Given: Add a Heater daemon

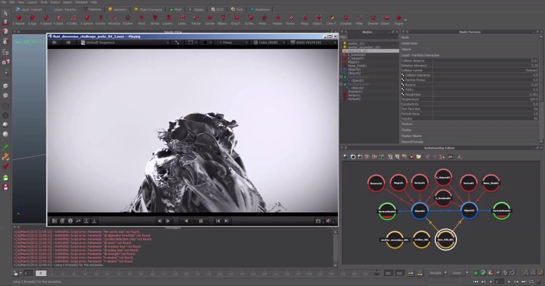Looking at the screenshot, I should (x=277, y=20).
